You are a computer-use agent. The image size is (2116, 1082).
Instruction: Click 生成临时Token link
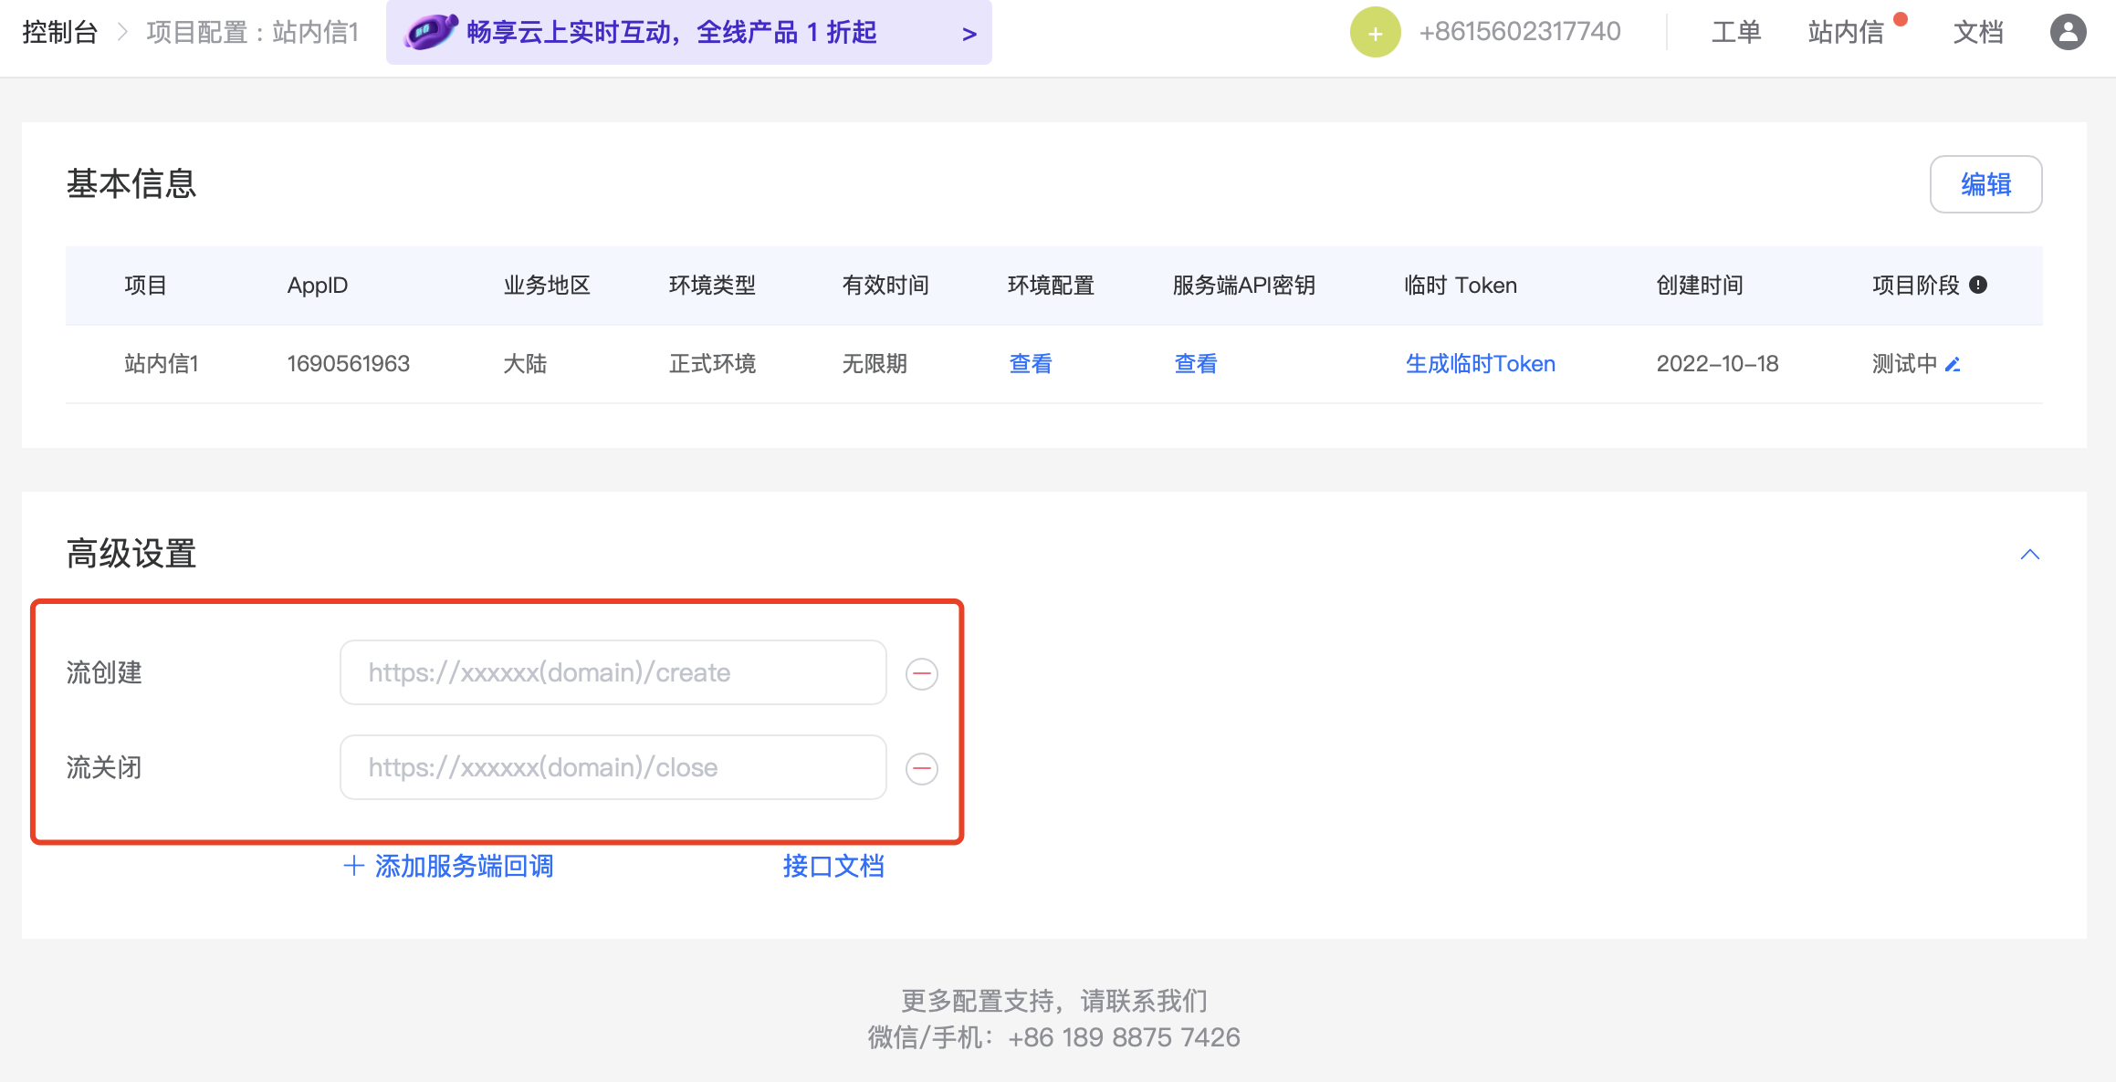pos(1480,364)
